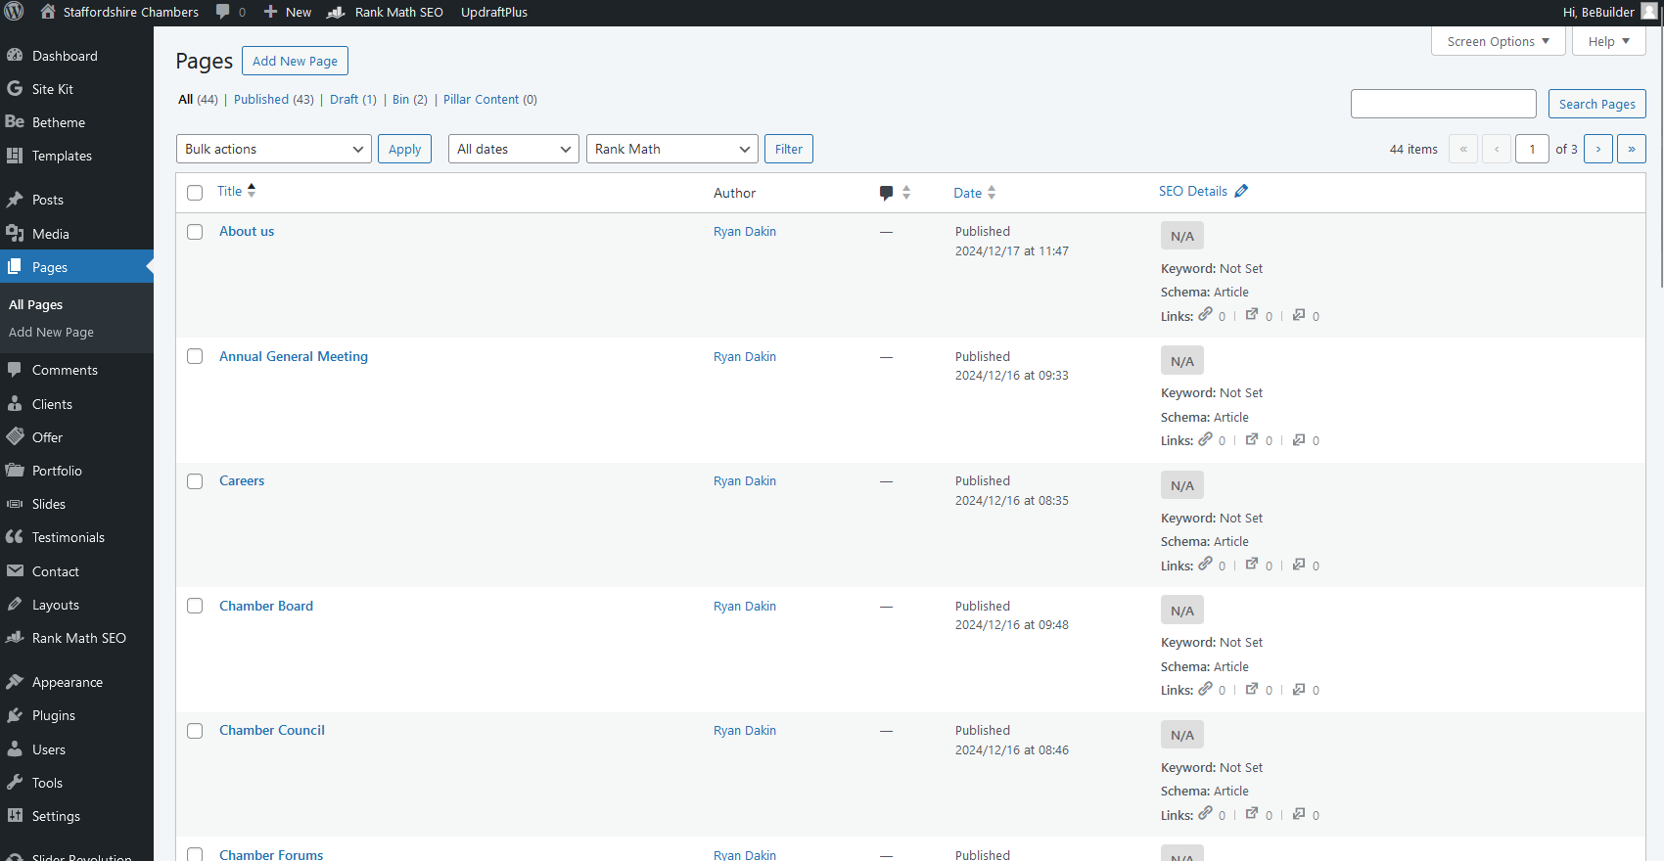Click the Portfolio folder icon
This screenshot has width=1664, height=861.
(x=15, y=471)
